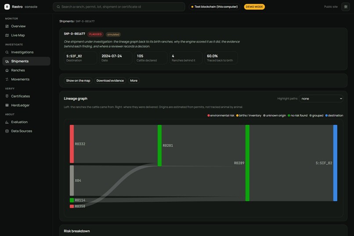Go to Live Map
The height and width of the screenshot is (236, 354).
pyautogui.click(x=26, y=35)
